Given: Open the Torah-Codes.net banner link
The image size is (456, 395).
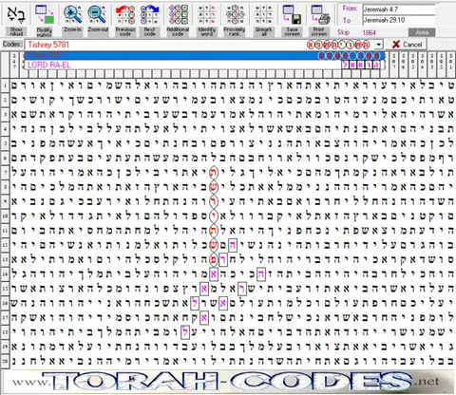Looking at the screenshot, I should click(x=228, y=382).
